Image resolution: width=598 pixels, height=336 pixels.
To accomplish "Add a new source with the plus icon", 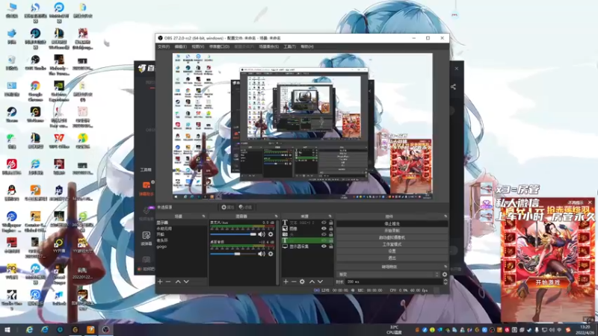I will click(x=286, y=281).
